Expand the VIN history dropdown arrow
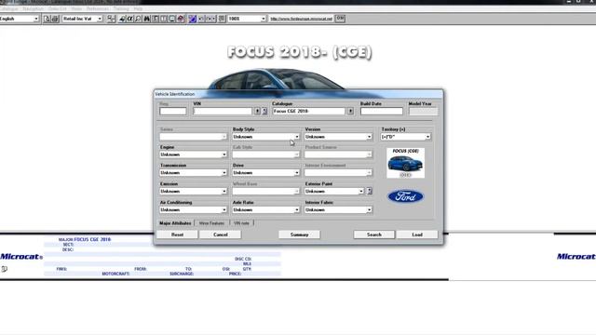 (257, 111)
